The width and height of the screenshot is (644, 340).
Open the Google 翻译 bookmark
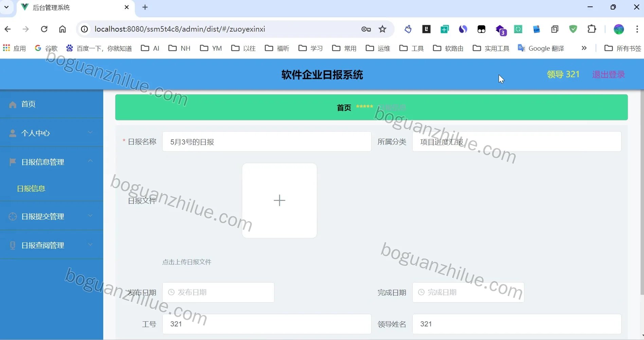point(541,48)
